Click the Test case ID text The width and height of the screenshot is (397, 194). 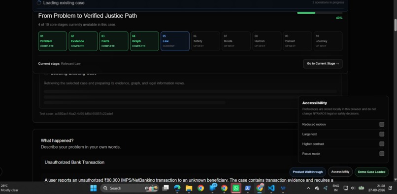click(x=76, y=114)
